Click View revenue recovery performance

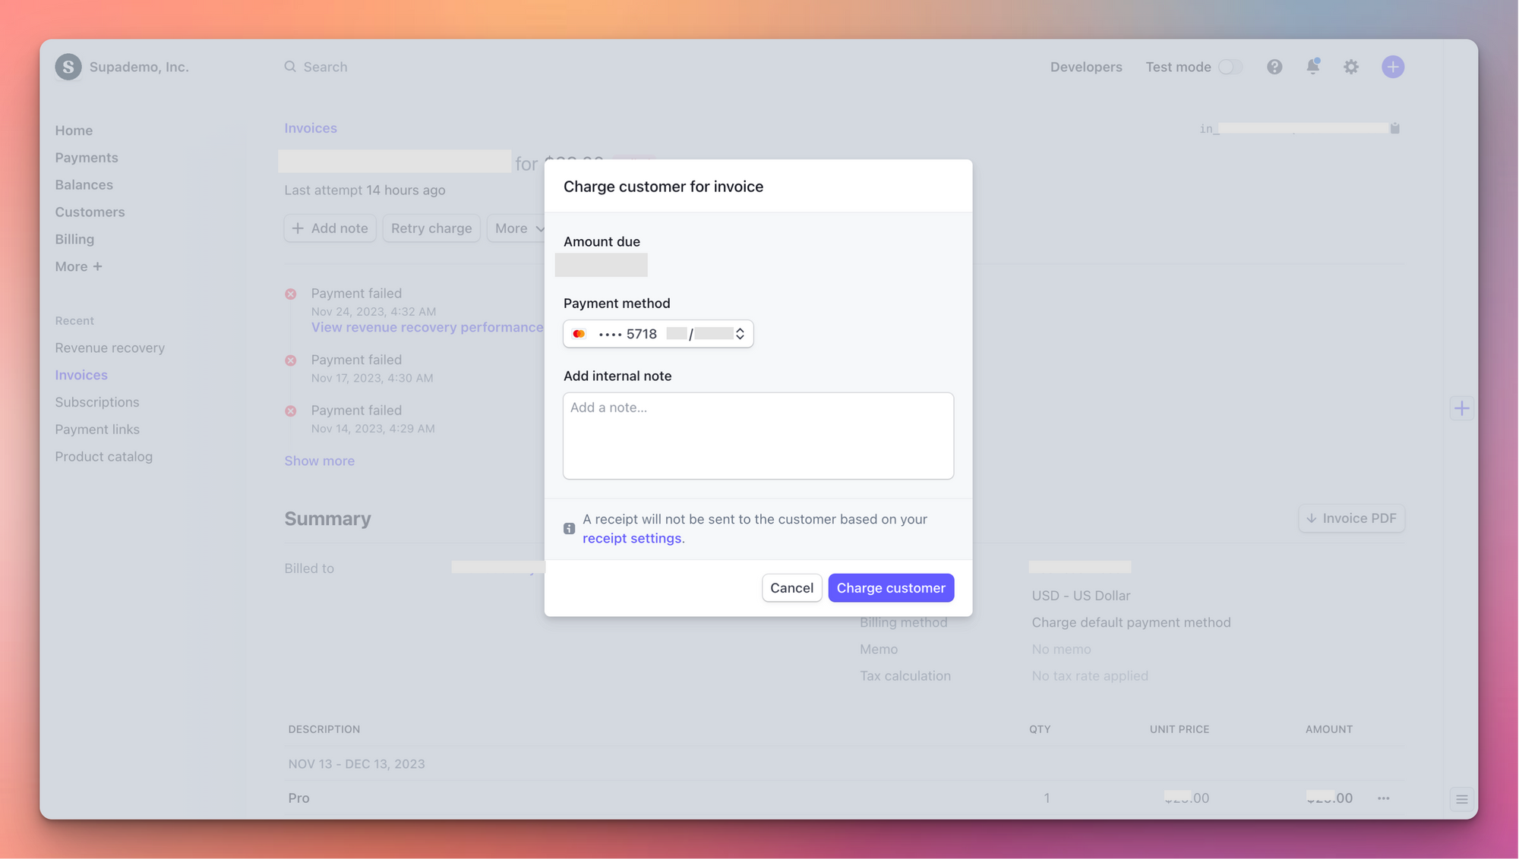pyautogui.click(x=427, y=327)
